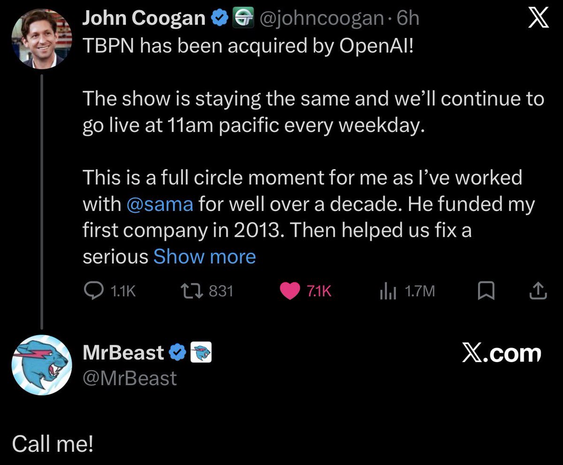Expand tweet with Show more
This screenshot has height=465, width=563.
tap(205, 256)
